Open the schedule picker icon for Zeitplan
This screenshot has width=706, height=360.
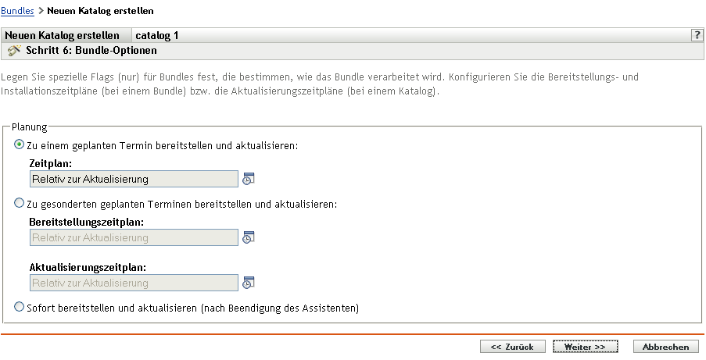pyautogui.click(x=249, y=179)
